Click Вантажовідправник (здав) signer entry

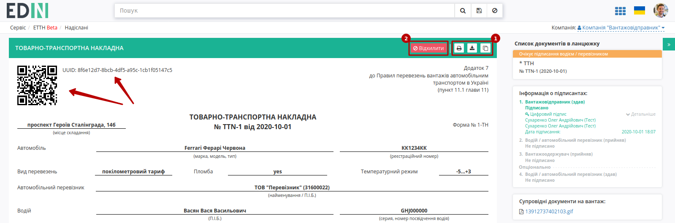pos(555,102)
